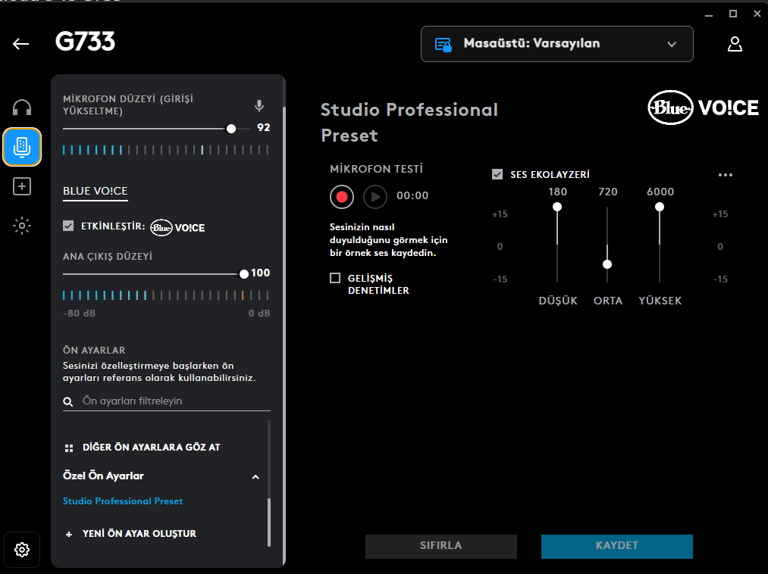This screenshot has width=768, height=574.
Task: Toggle the SES EKOLAYZERİ checkbox
Action: tap(497, 174)
